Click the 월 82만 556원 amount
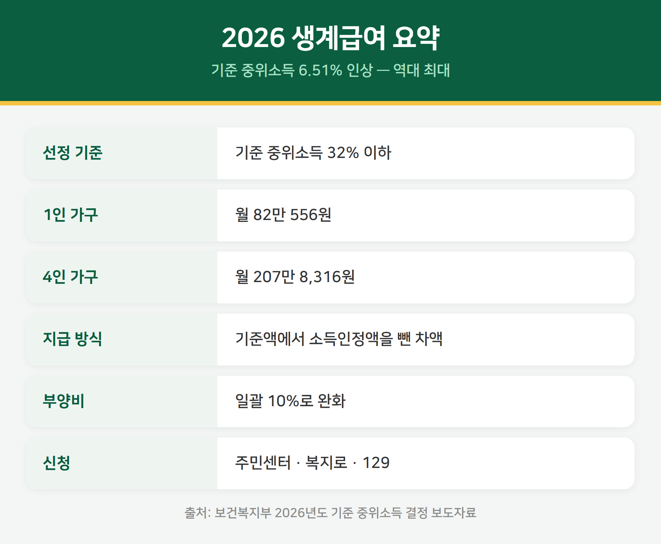Viewport: 661px width, 544px height. point(283,215)
